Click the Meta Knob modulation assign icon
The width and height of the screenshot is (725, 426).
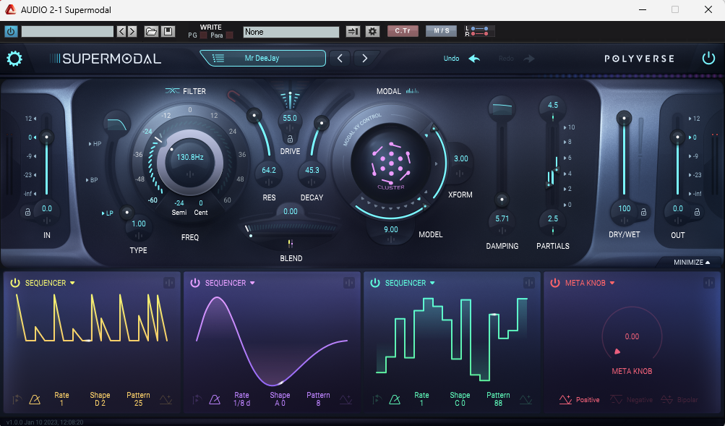pos(709,283)
